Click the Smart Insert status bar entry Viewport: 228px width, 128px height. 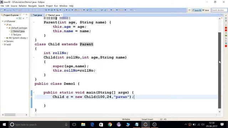tap(147, 119)
